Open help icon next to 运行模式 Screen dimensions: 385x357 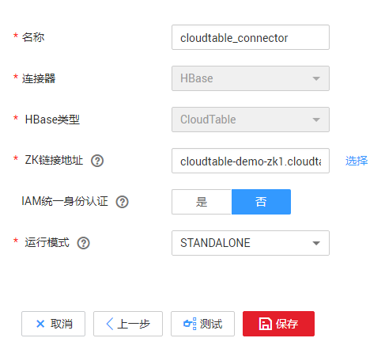click(84, 243)
